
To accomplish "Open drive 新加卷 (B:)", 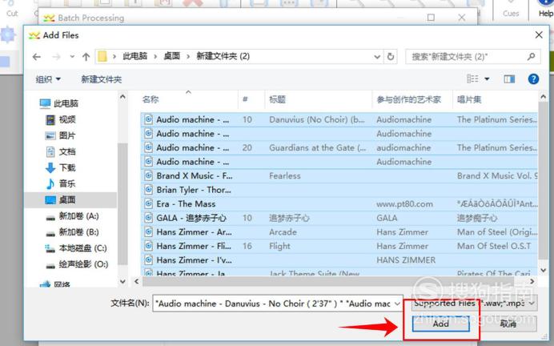I will [72, 231].
